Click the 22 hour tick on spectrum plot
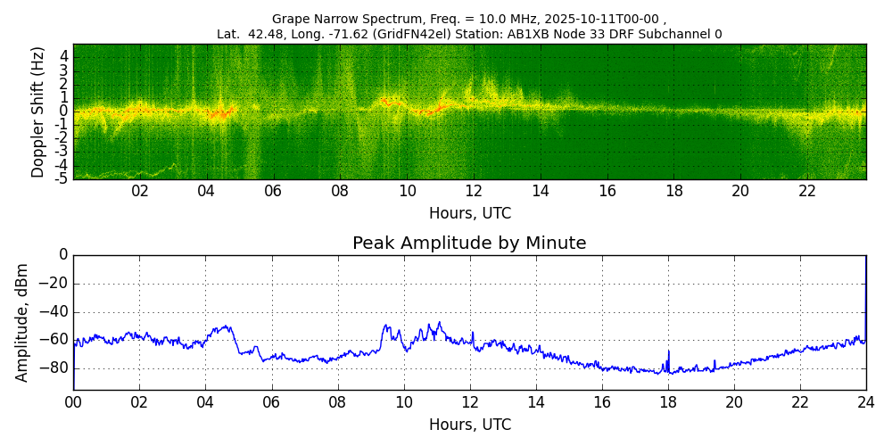The image size is (892, 446). [x=807, y=191]
